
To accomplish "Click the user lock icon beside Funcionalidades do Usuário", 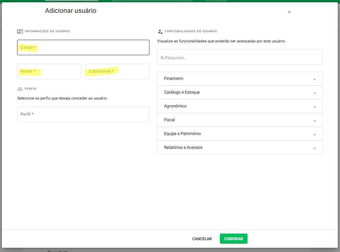I will pos(160,32).
